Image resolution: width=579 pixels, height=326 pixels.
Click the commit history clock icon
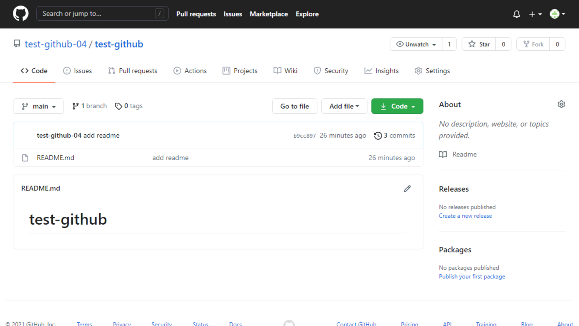pyautogui.click(x=378, y=136)
